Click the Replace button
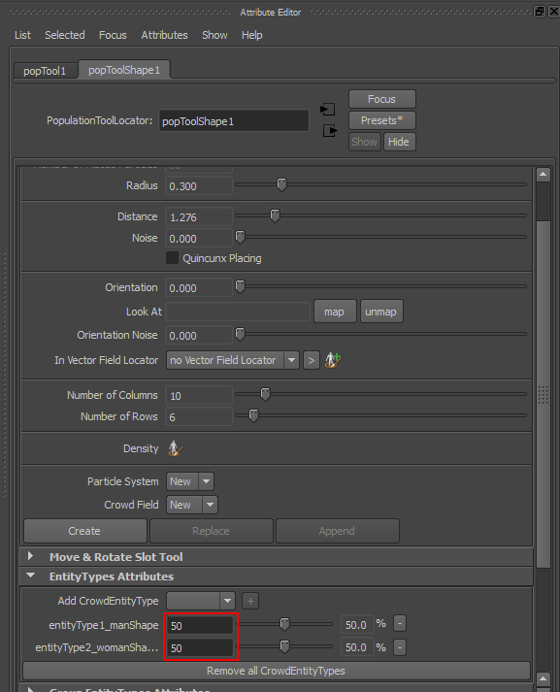 [x=211, y=531]
